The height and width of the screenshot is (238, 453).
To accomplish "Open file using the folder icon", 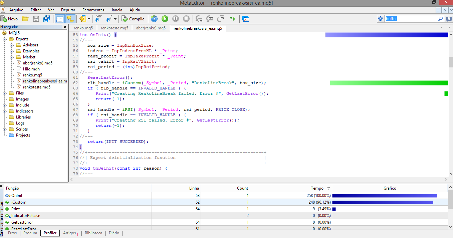I will [25, 19].
